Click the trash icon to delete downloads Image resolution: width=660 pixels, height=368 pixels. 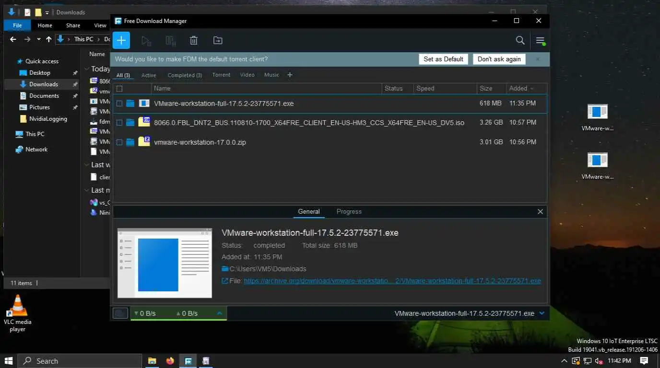(x=194, y=41)
